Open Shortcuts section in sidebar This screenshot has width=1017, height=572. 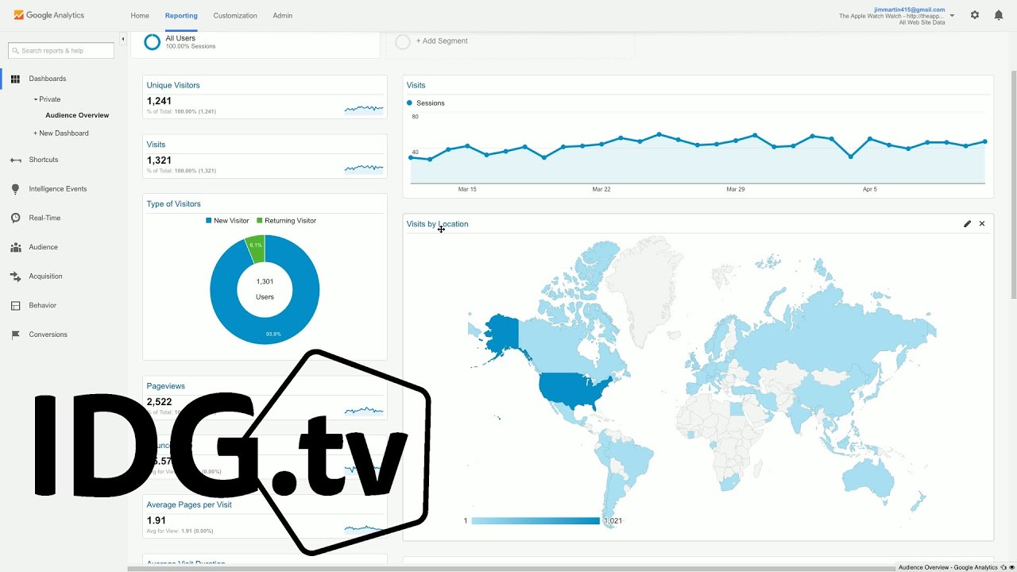pyautogui.click(x=44, y=160)
